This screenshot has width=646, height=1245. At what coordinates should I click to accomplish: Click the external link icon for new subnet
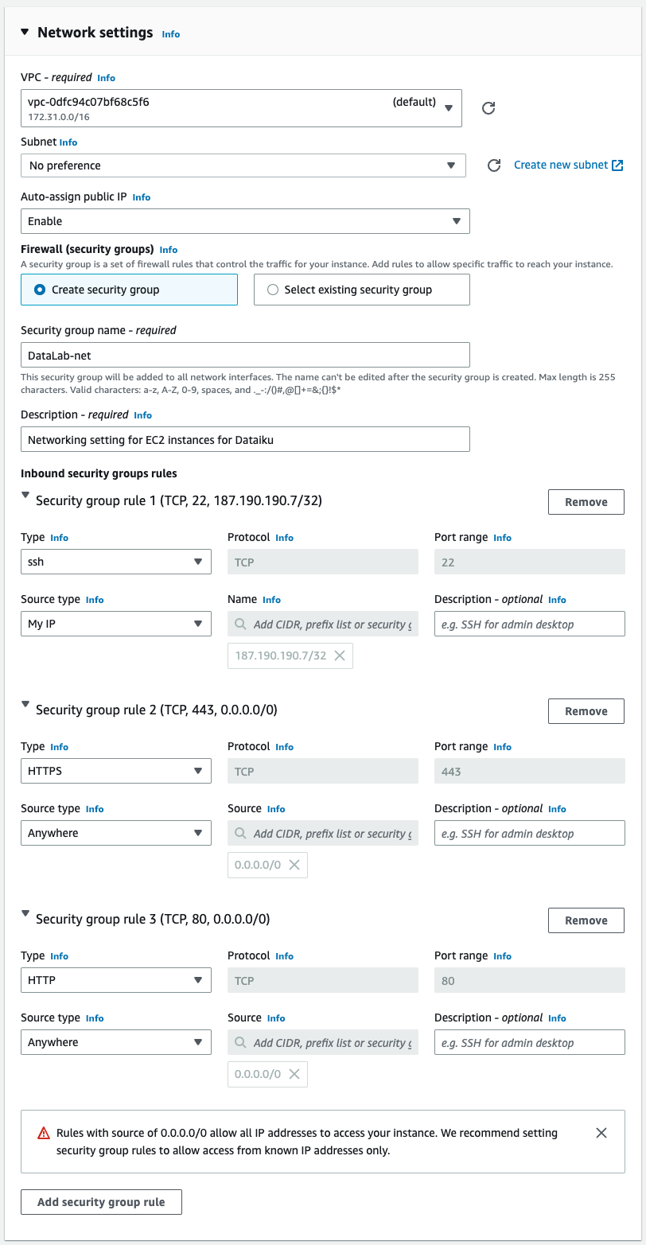[617, 165]
